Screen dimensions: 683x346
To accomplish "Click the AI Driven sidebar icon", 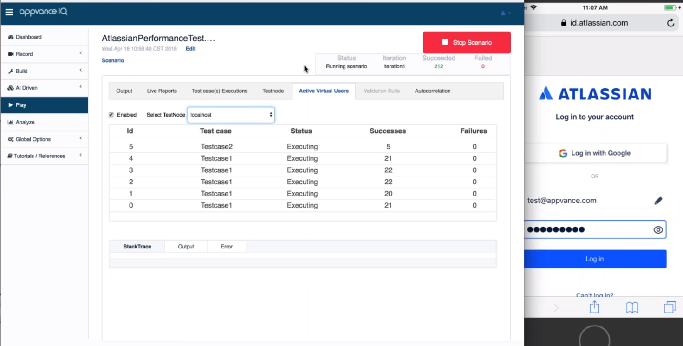I will pyautogui.click(x=11, y=88).
